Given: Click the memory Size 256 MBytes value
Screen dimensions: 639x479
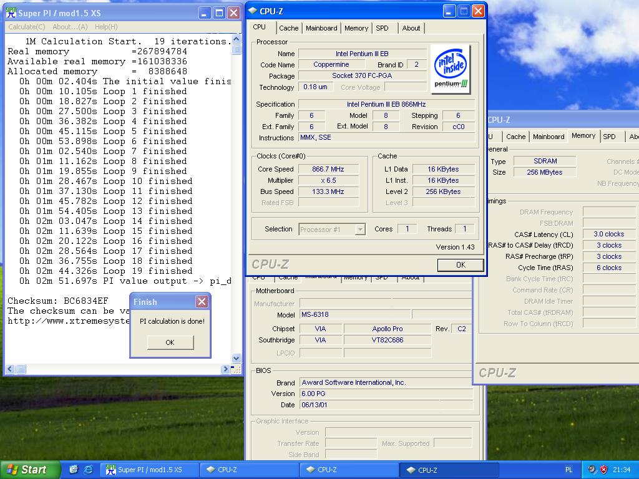Looking at the screenshot, I should click(545, 172).
